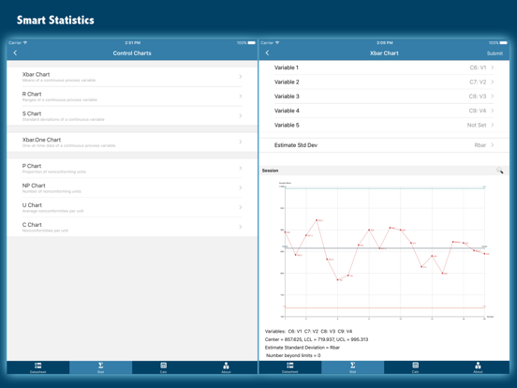Tap the chevron on the P Chart row
The height and width of the screenshot is (388, 517).
click(x=241, y=168)
